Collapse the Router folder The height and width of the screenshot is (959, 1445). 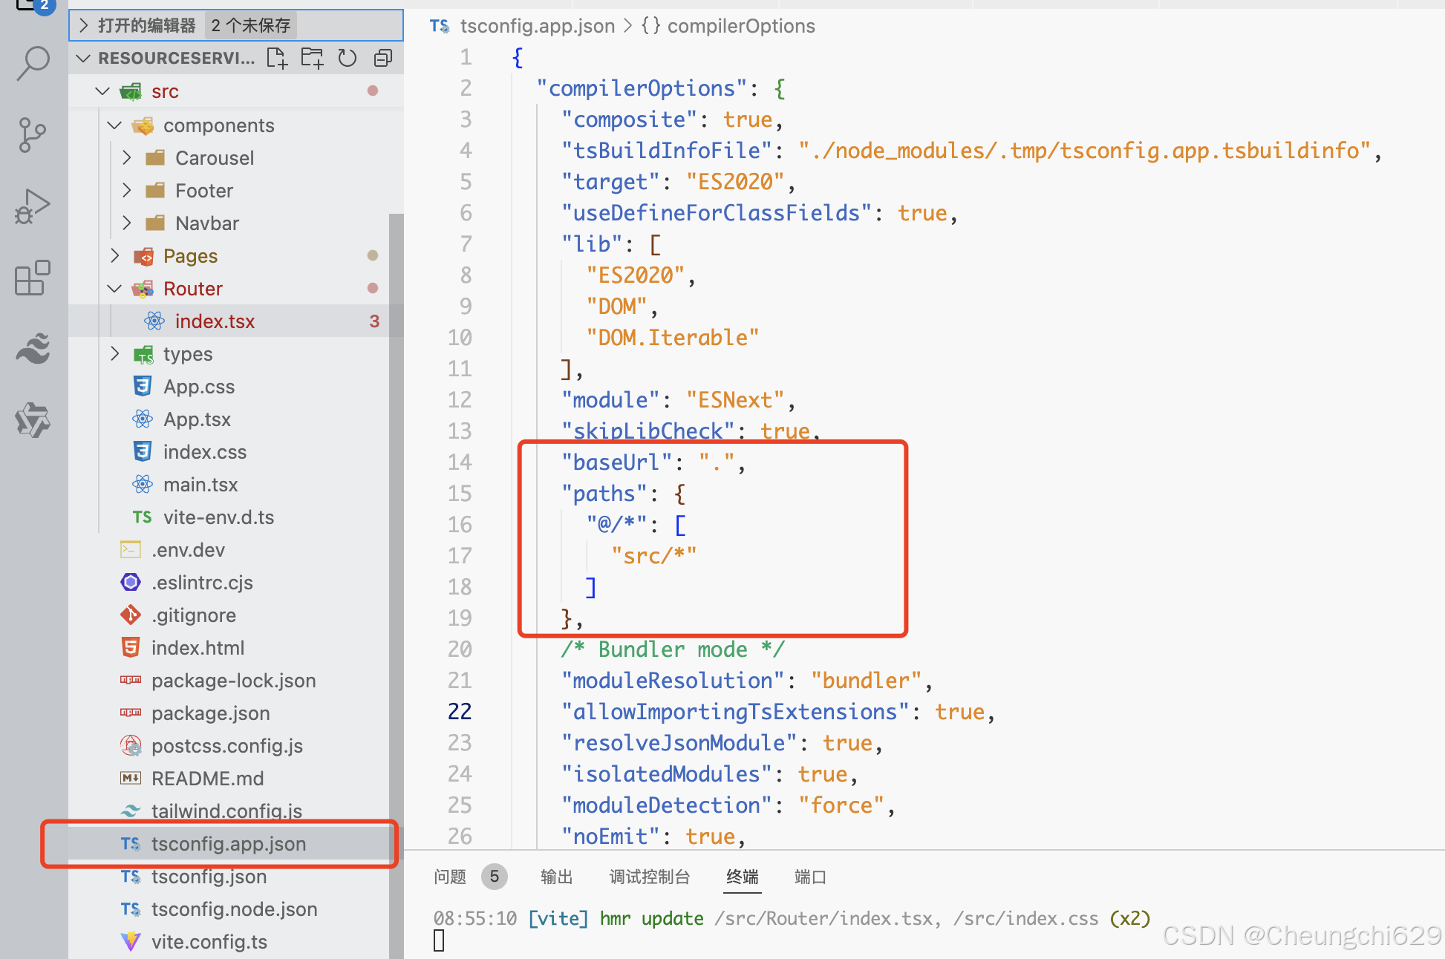(192, 289)
